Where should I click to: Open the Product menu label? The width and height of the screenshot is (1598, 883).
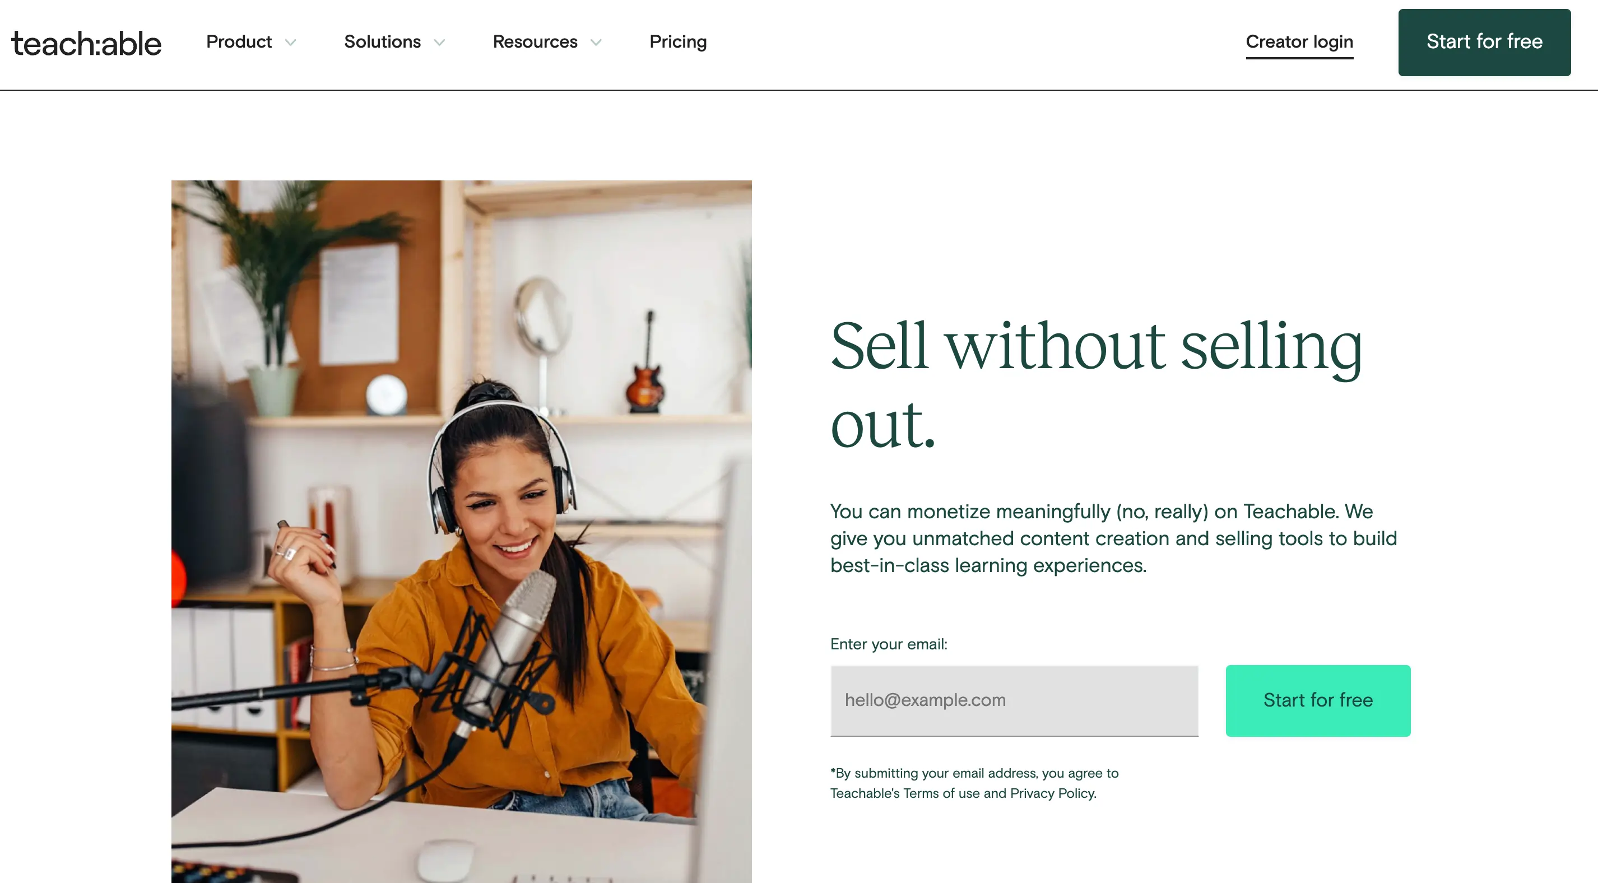(x=239, y=41)
